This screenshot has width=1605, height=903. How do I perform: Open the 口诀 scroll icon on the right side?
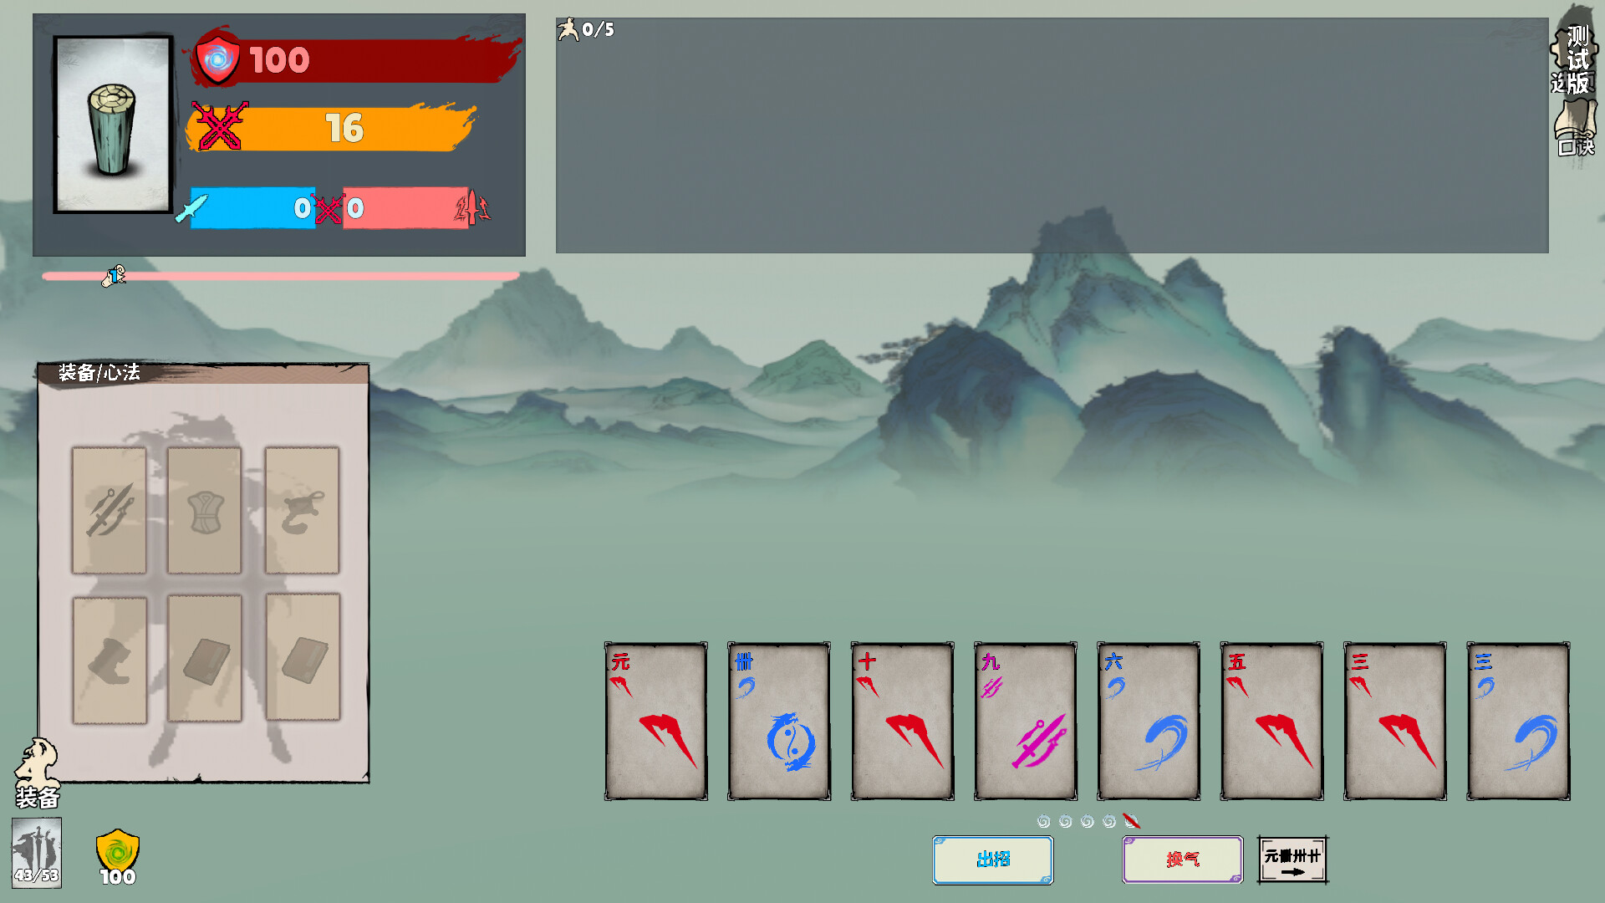tap(1575, 125)
